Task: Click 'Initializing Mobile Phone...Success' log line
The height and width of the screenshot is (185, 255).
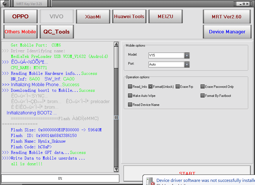Action: coord(41,85)
